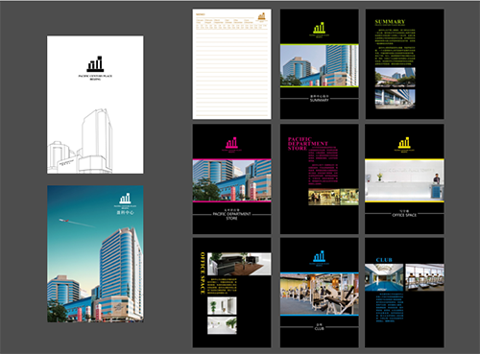This screenshot has width=480, height=354.
Task: Open the SUMMARY text page with photos
Action: 405,64
